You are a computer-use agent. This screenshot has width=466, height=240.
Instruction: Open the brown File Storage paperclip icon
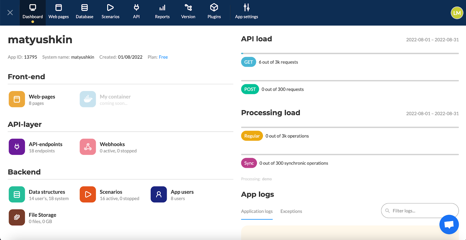point(17,218)
